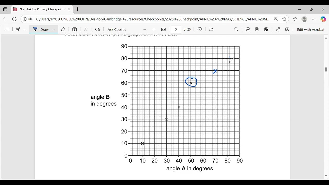Open the favorites list
Viewport: 329px width, 185px height.
(x=295, y=19)
